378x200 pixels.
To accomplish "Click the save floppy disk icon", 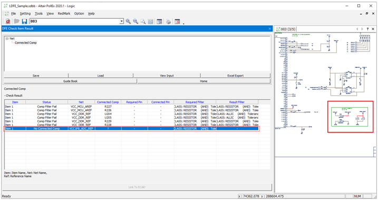I will (24, 22).
